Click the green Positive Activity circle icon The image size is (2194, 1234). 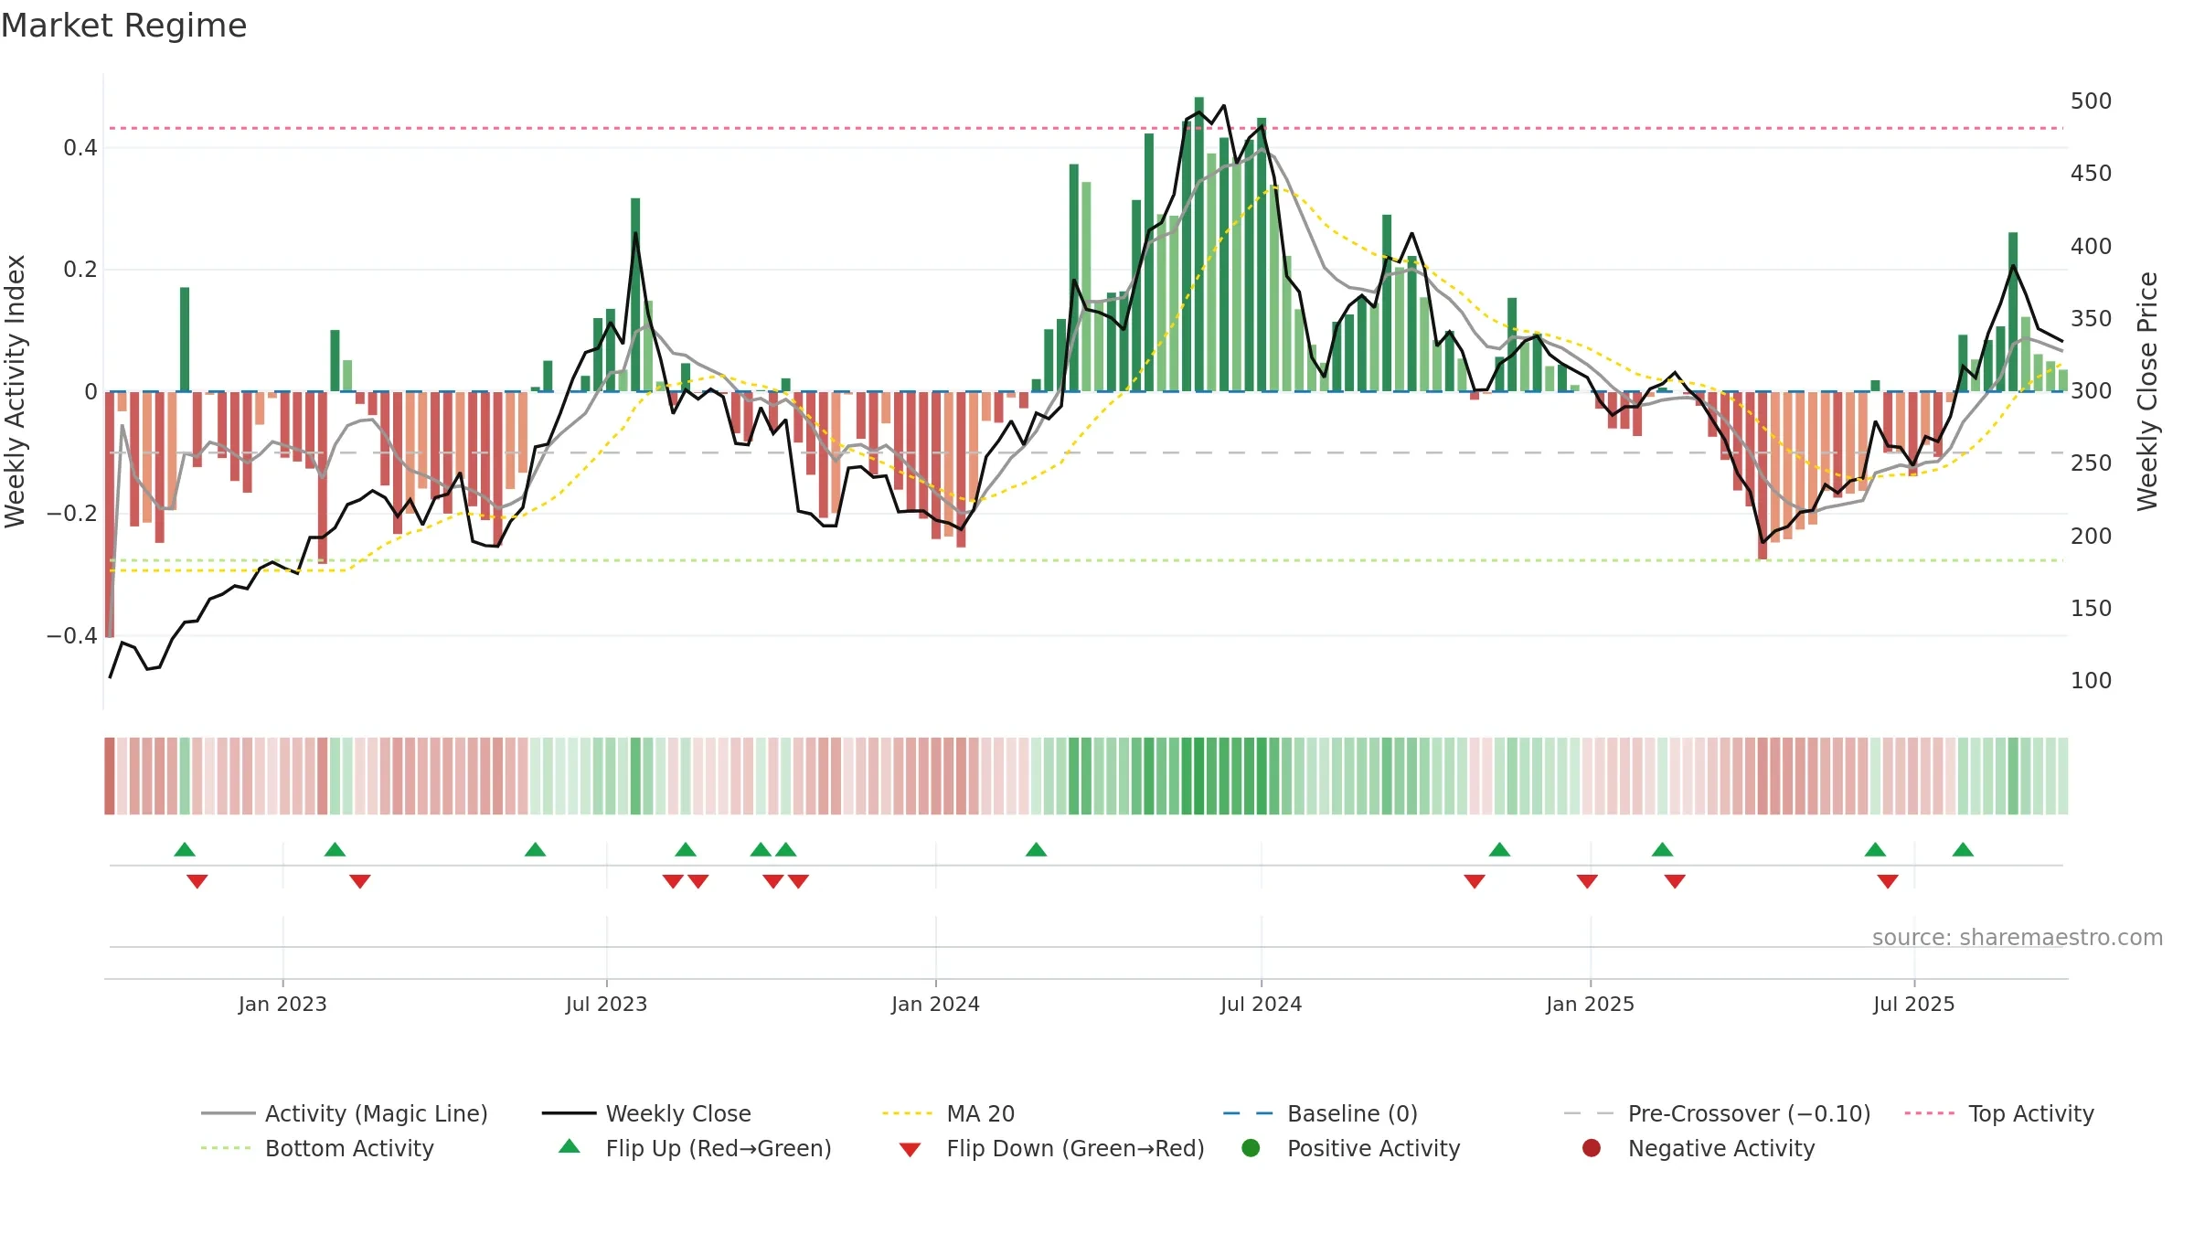click(x=1251, y=1148)
